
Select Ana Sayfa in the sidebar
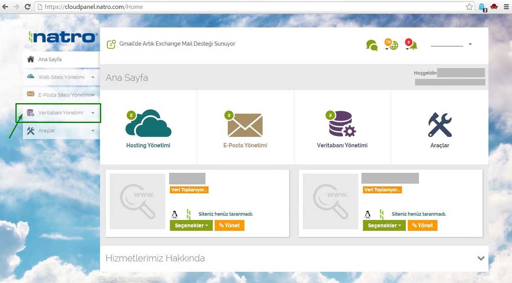point(61,59)
